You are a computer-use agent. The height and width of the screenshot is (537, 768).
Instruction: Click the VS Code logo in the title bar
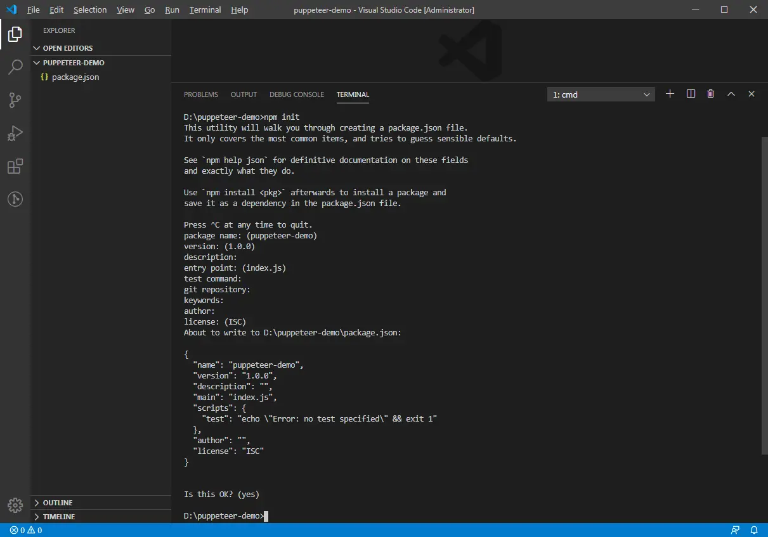(11, 10)
